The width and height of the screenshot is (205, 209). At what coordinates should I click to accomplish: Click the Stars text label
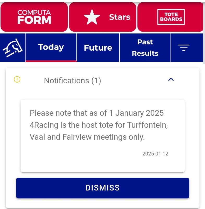119,17
